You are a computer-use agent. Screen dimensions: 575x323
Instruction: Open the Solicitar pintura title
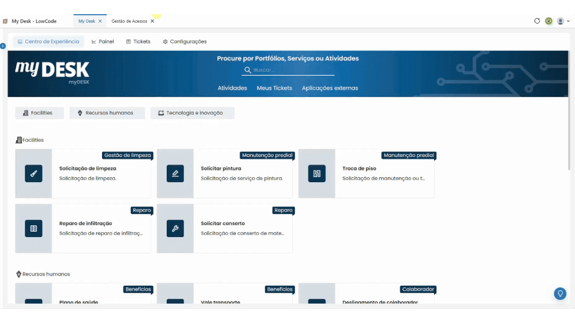pyautogui.click(x=221, y=169)
